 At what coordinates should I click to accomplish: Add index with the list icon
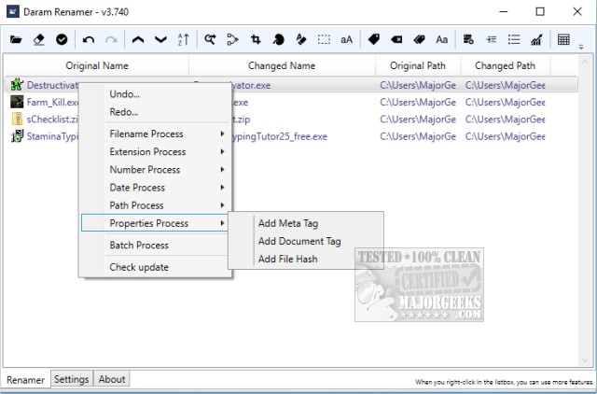514,39
